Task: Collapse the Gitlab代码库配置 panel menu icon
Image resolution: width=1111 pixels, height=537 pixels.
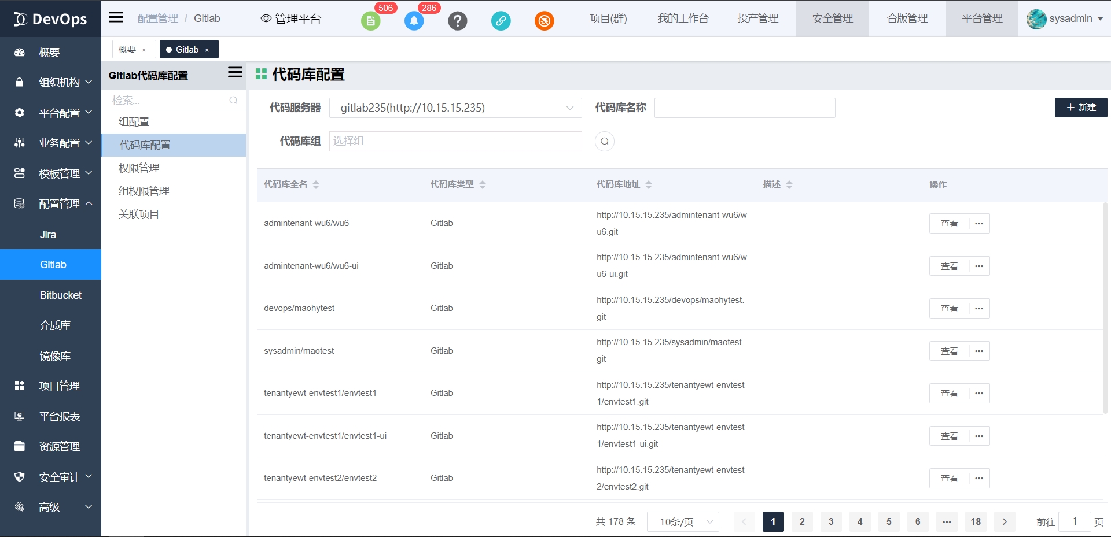Action: coord(235,72)
